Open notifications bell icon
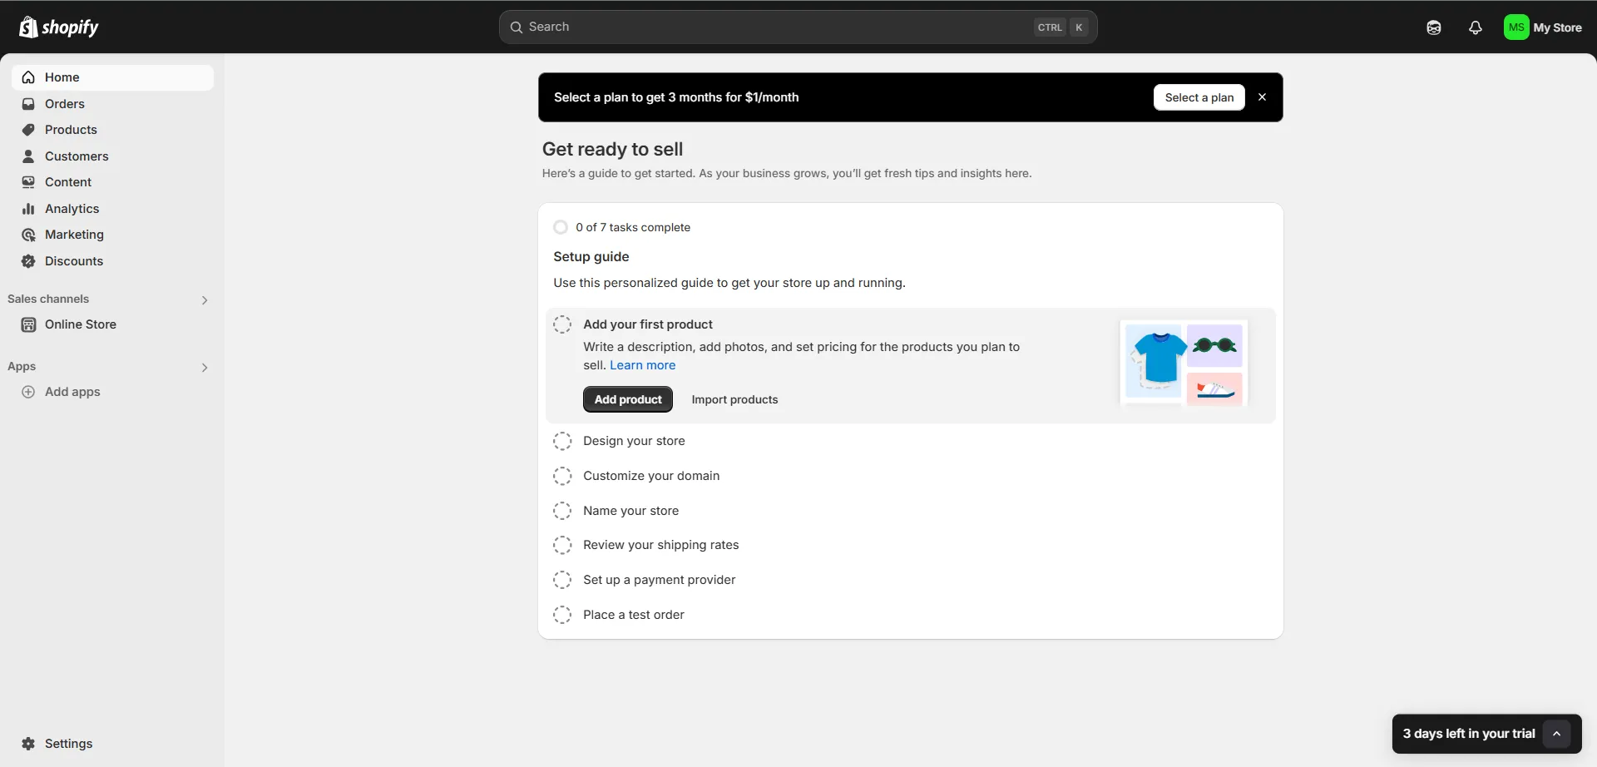The width and height of the screenshot is (1597, 767). [x=1475, y=27]
